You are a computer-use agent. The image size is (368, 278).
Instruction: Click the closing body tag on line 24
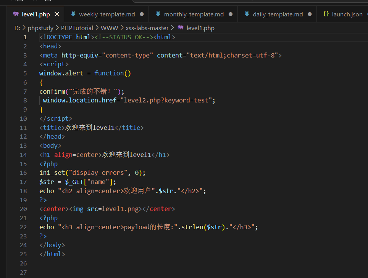[52, 246]
